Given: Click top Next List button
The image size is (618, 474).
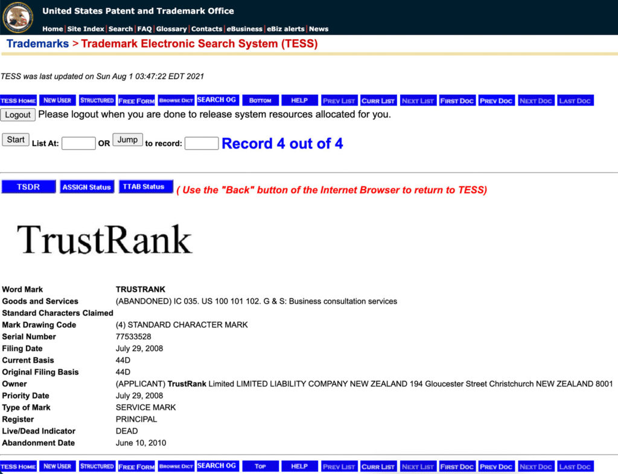Looking at the screenshot, I should tap(418, 101).
